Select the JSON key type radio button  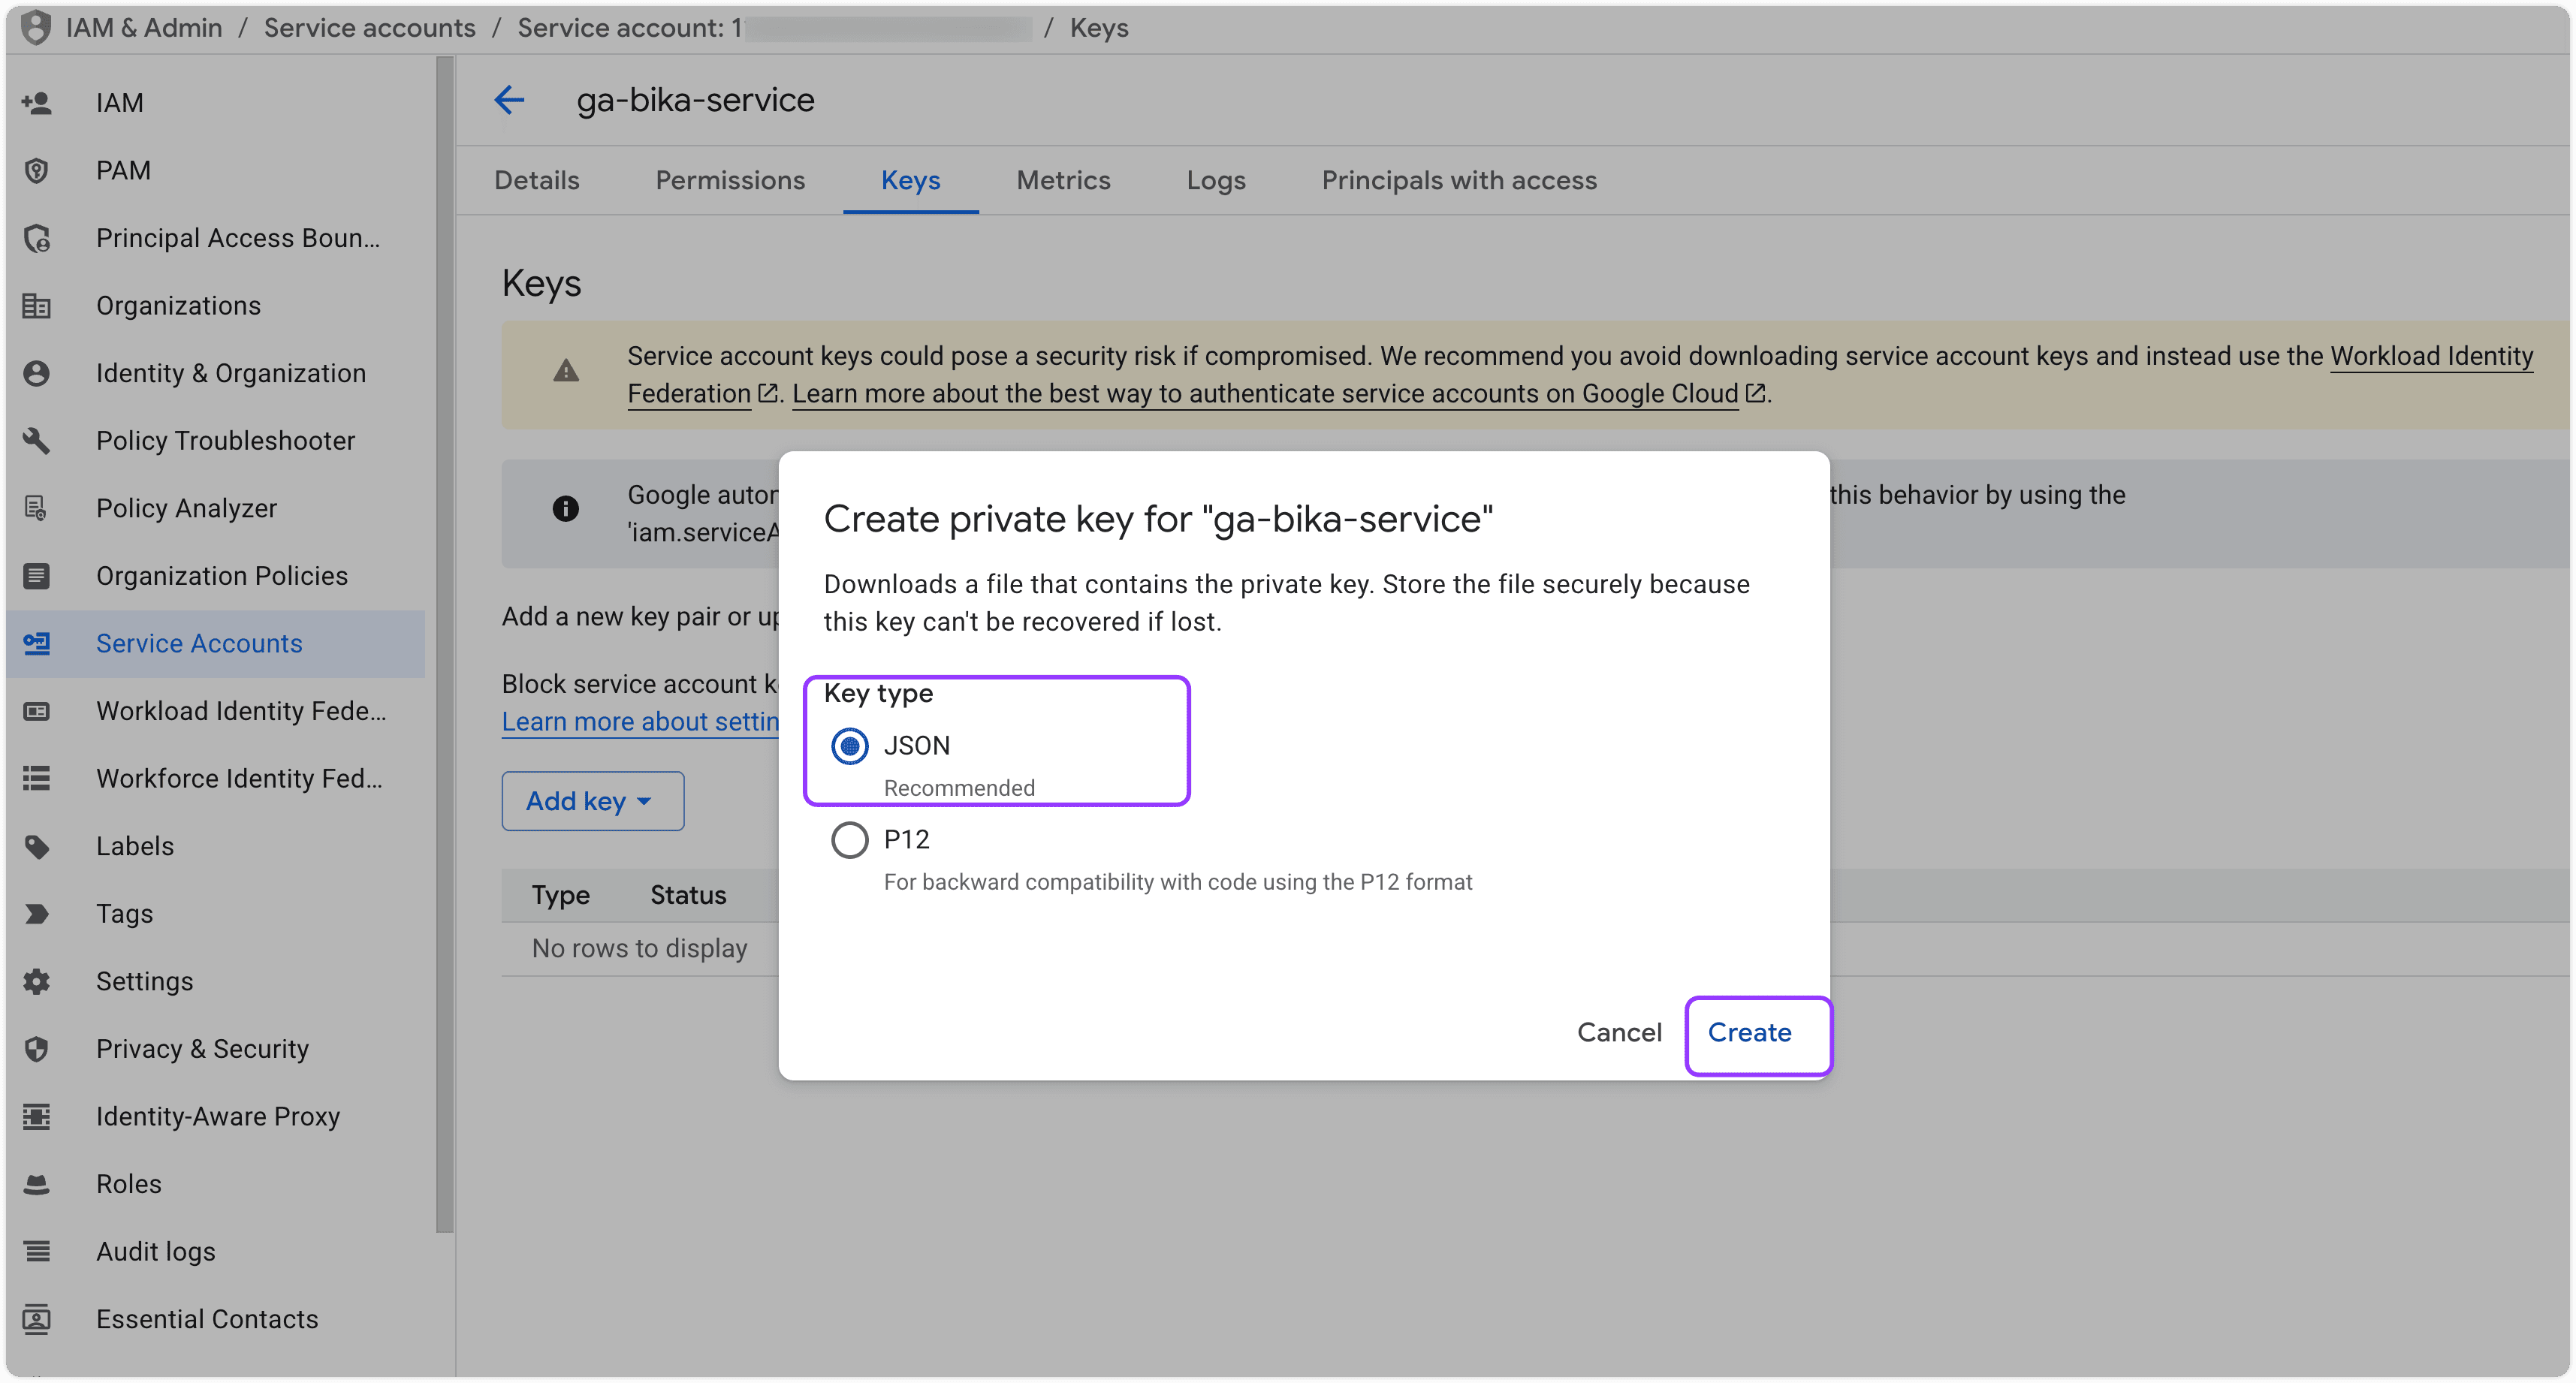point(850,746)
